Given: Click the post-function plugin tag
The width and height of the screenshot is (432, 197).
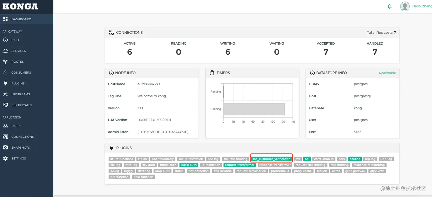Looking at the screenshot, I should point(143,177).
